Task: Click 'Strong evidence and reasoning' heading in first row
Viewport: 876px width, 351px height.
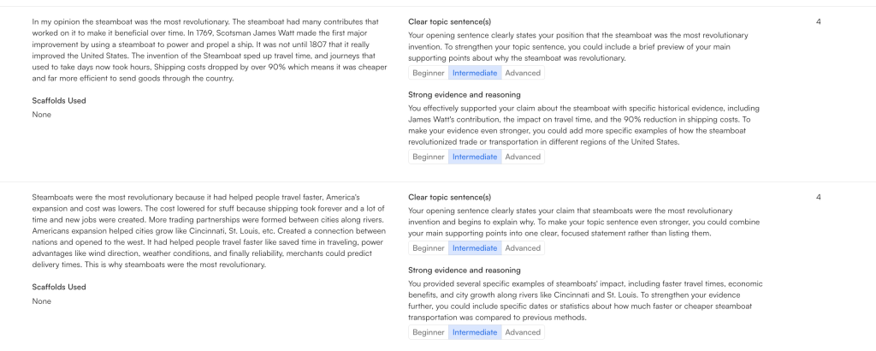Action: 465,95
